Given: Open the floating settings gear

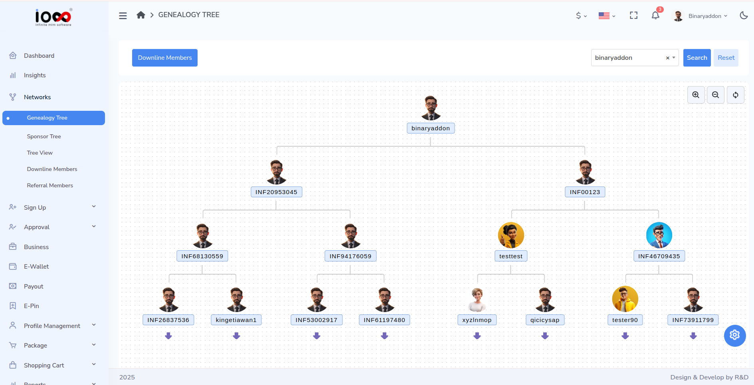Looking at the screenshot, I should pyautogui.click(x=734, y=336).
